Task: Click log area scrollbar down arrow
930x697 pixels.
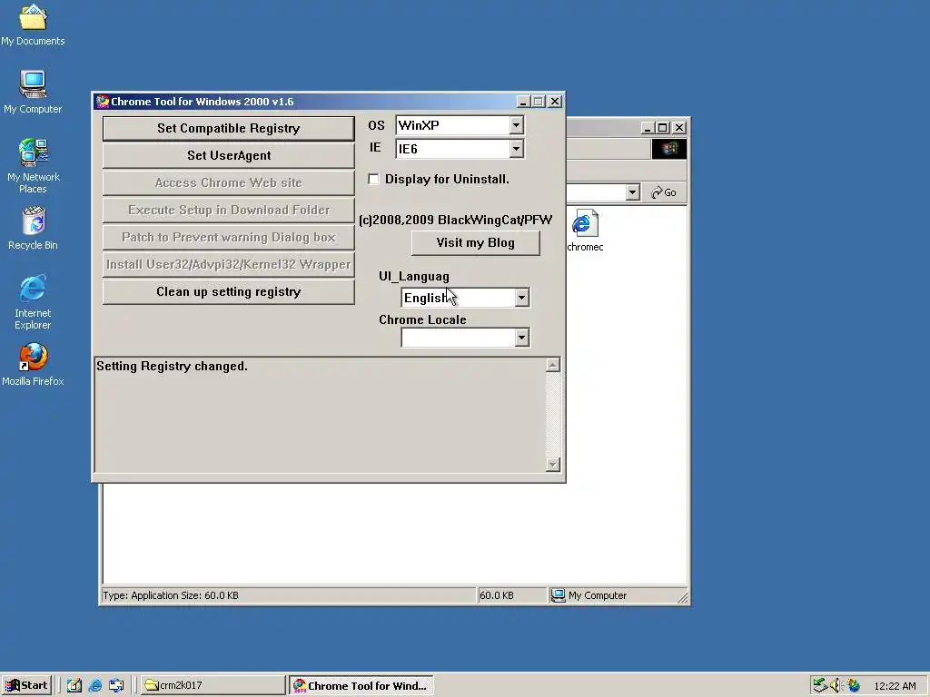Action: click(x=553, y=465)
